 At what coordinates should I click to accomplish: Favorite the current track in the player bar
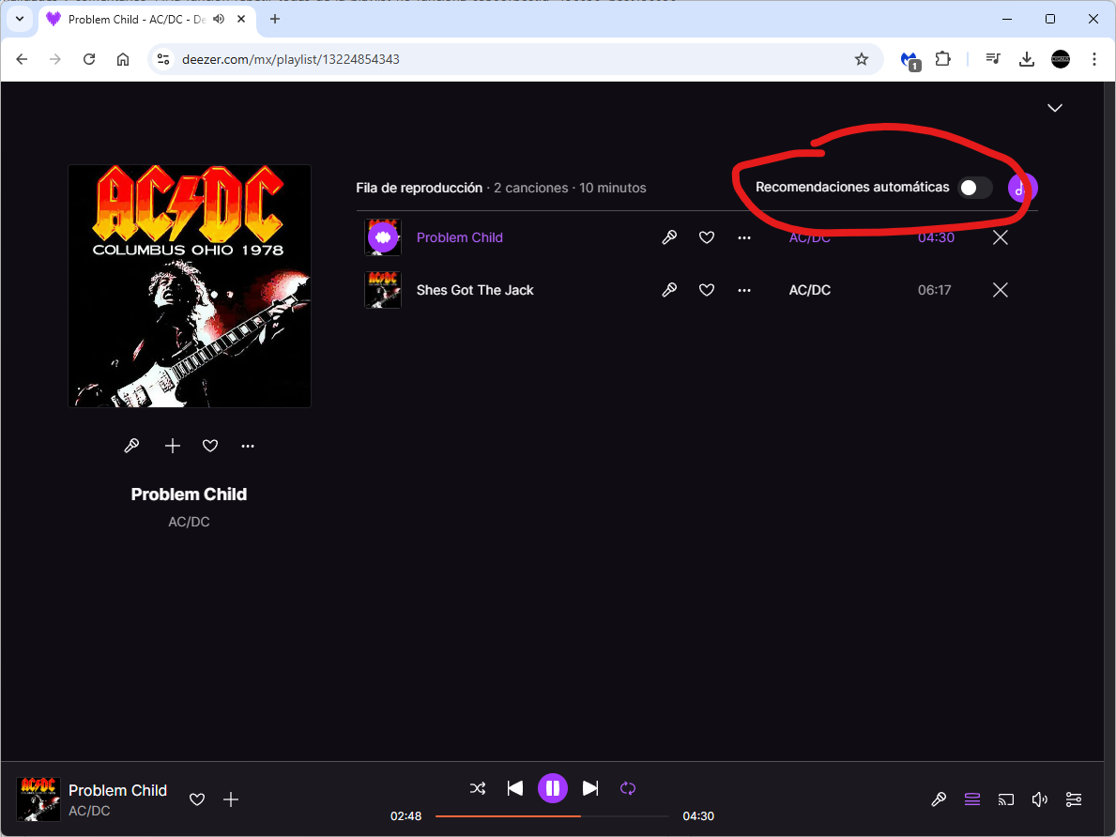coord(197,799)
